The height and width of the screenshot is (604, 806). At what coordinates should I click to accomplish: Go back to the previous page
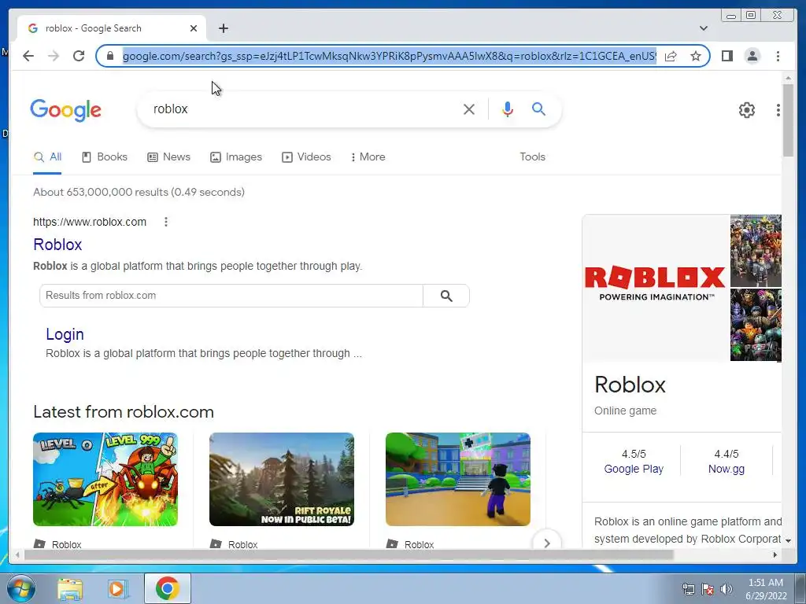click(x=28, y=56)
